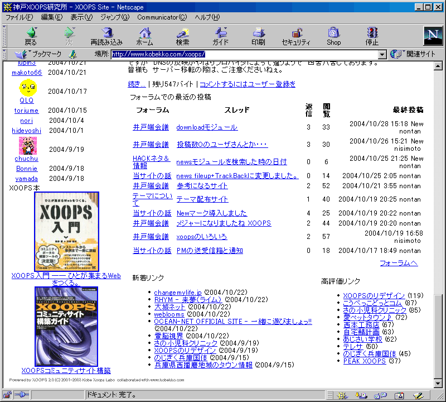446x402 pixels.
Task: Click コメントするにはユーザー登録を link
Action: 248,84
